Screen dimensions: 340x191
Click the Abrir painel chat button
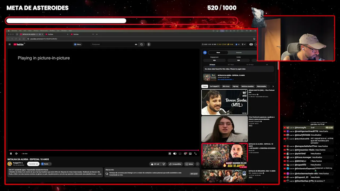(x=194, y=174)
